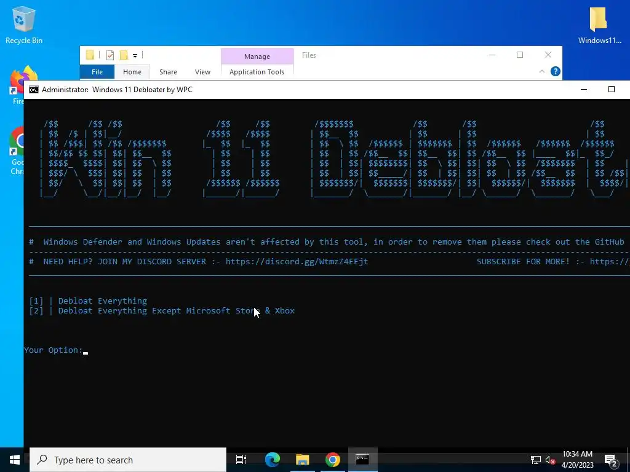Switch to the View ribbon tab
Viewport: 630px width, 472px height.
point(202,72)
